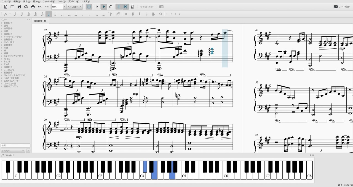Switch to voice 1

[x=167, y=14]
